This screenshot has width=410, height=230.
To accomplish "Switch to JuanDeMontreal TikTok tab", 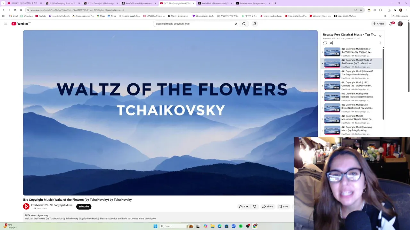I will pyautogui.click(x=139, y=3).
